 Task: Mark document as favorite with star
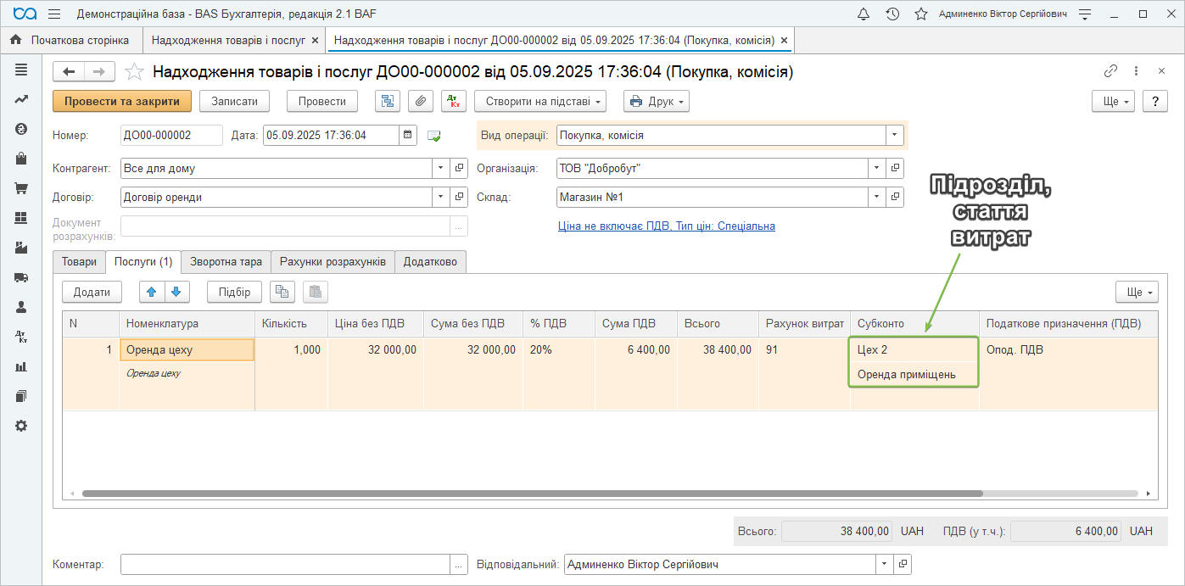(x=134, y=72)
